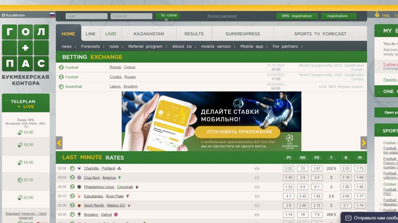Advance banner with right arrow
This screenshot has height=223, width=398.
(364, 143)
